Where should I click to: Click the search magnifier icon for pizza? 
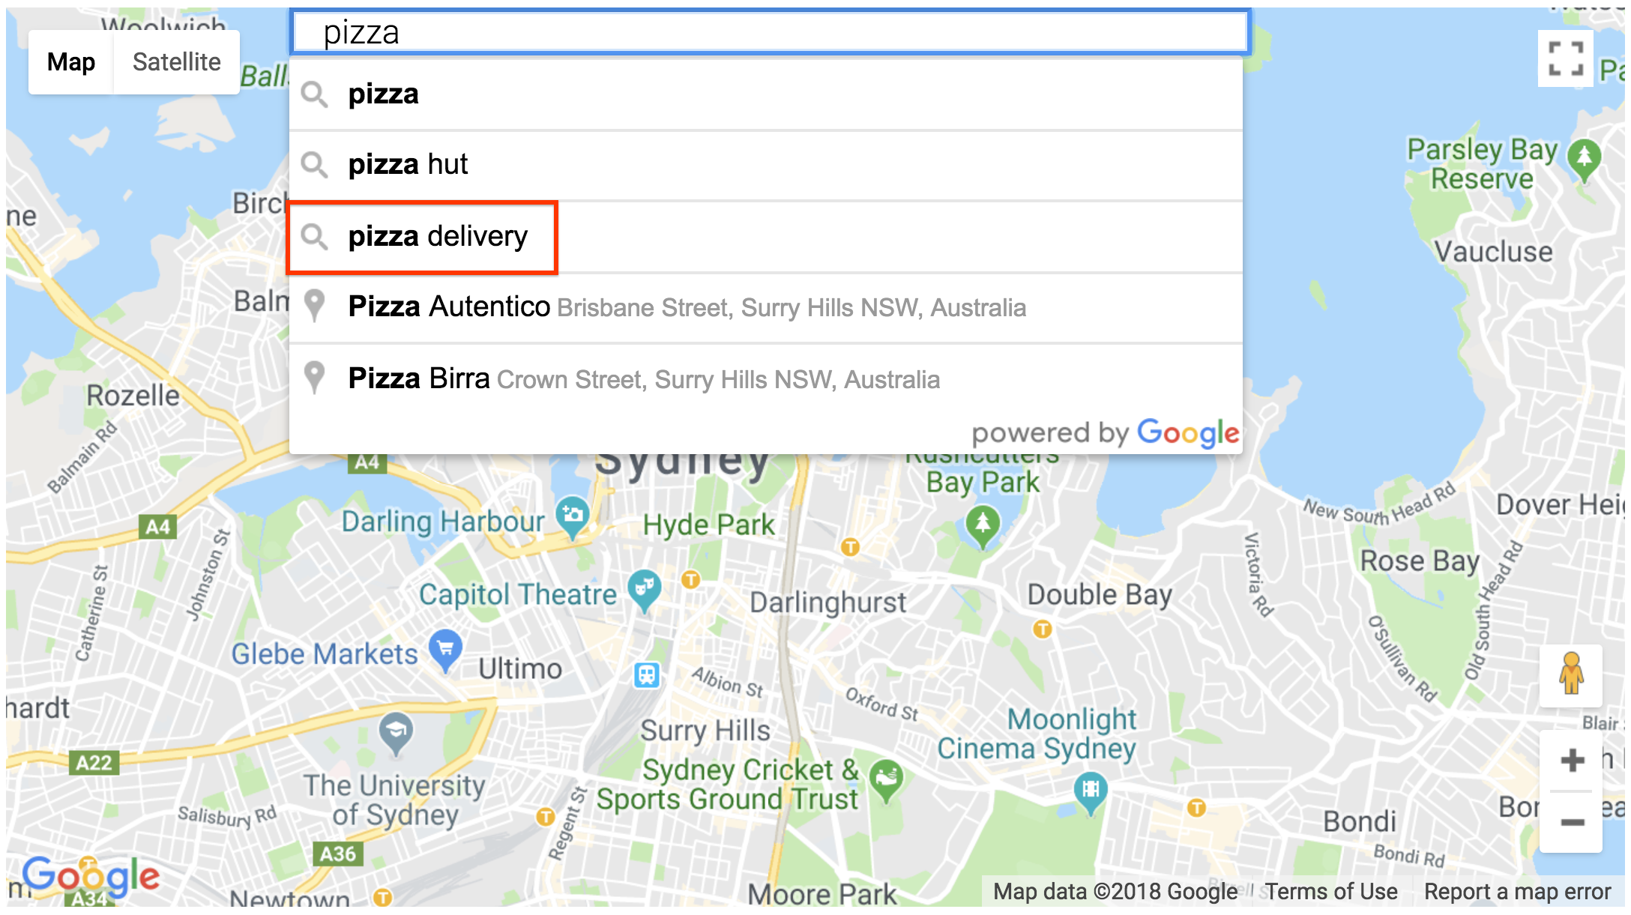click(x=316, y=93)
